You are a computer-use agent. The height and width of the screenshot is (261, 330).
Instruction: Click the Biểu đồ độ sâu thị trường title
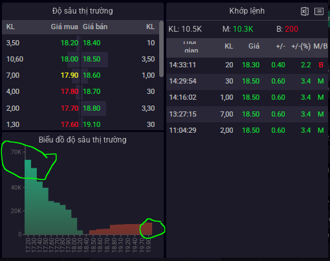click(x=83, y=140)
